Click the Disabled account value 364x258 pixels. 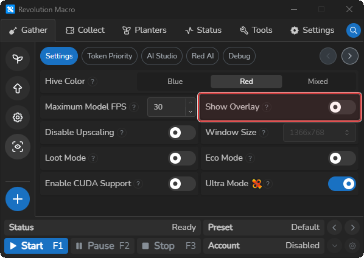pyautogui.click(x=303, y=246)
